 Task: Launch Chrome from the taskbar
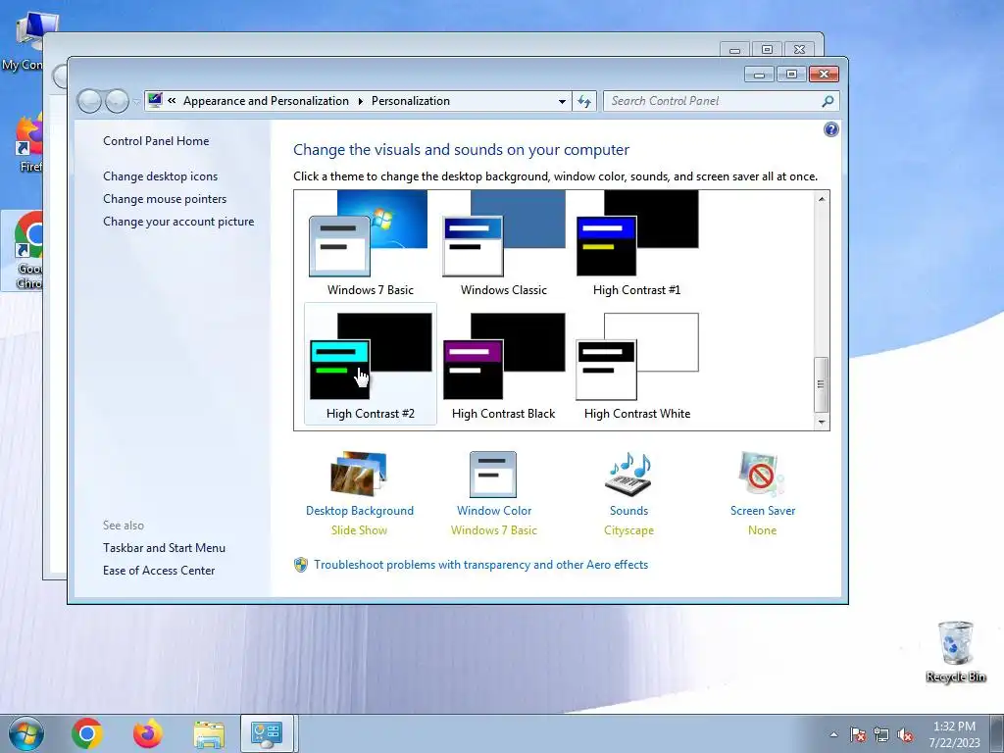click(x=87, y=733)
